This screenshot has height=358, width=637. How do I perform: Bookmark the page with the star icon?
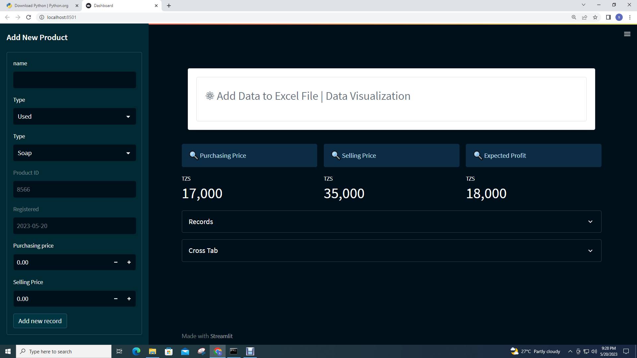coord(595,17)
